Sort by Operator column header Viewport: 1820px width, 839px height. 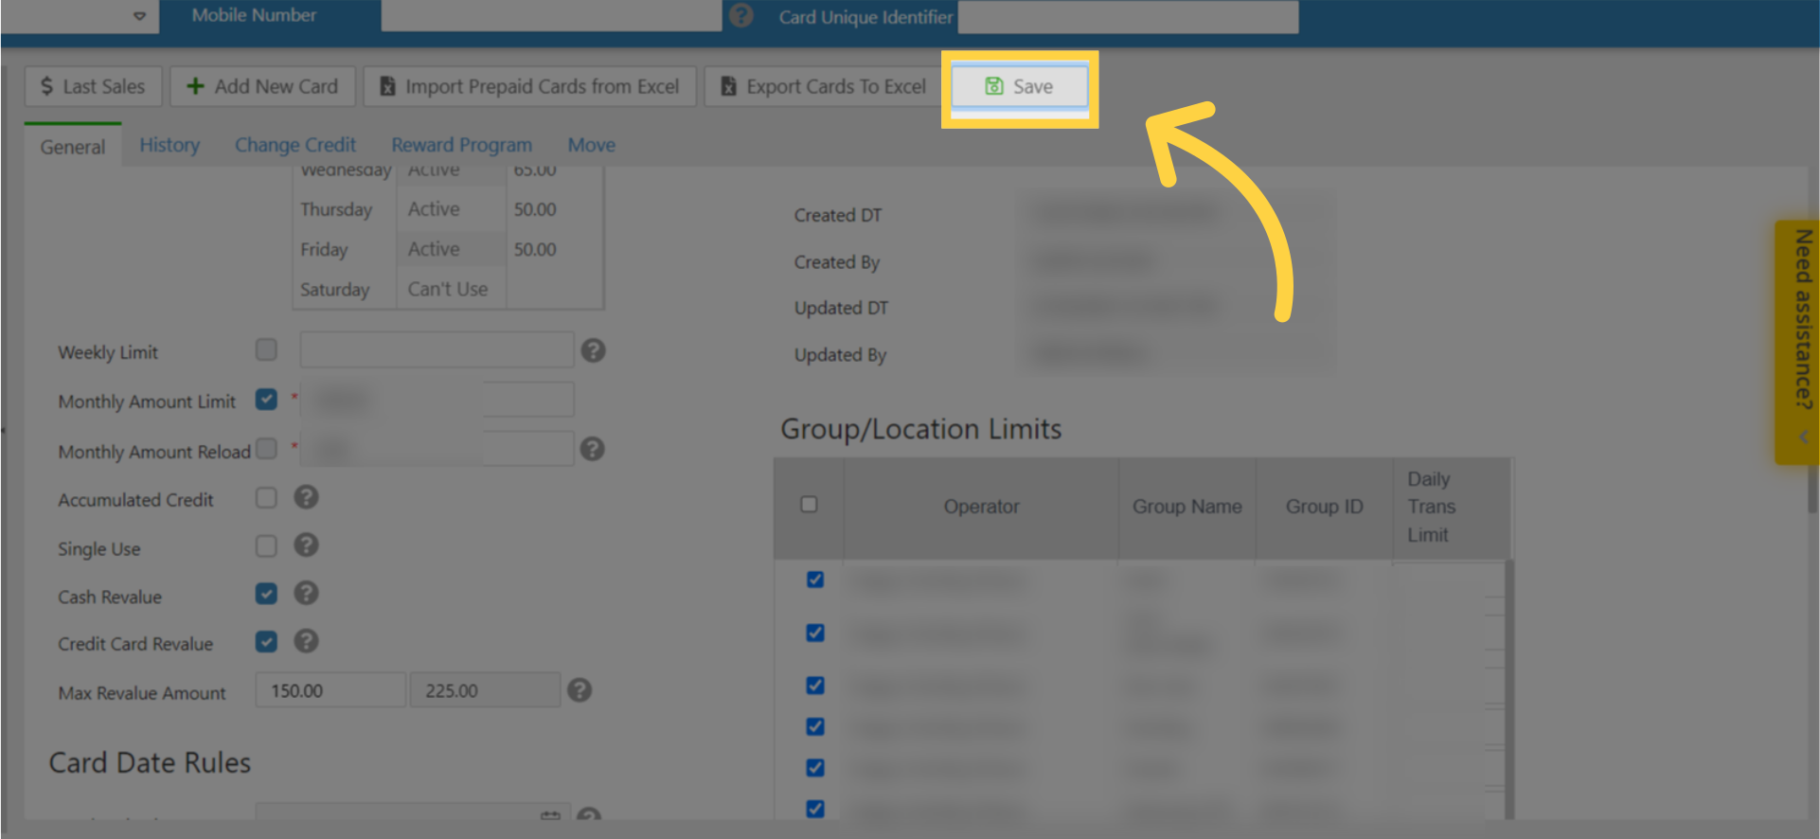(x=981, y=507)
